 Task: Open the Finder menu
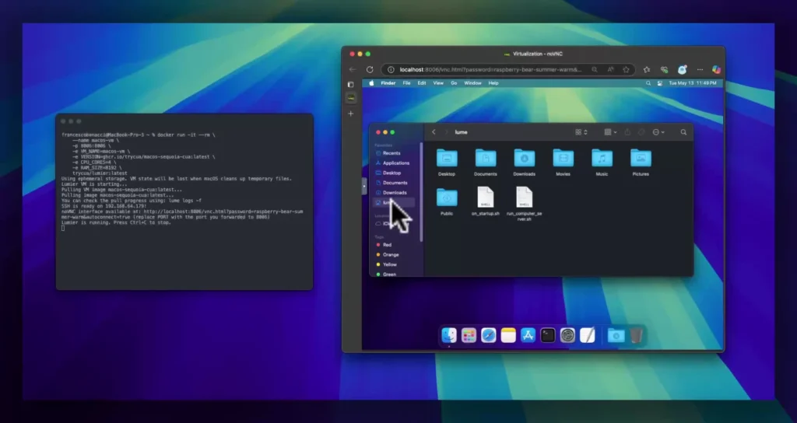pos(388,82)
